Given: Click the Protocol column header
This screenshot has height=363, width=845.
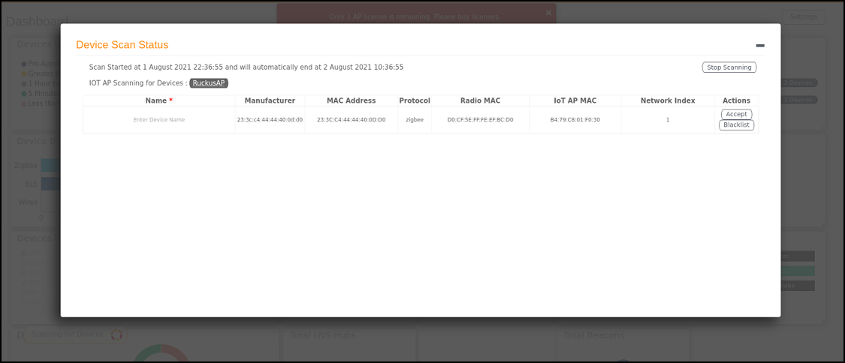Looking at the screenshot, I should (x=415, y=100).
